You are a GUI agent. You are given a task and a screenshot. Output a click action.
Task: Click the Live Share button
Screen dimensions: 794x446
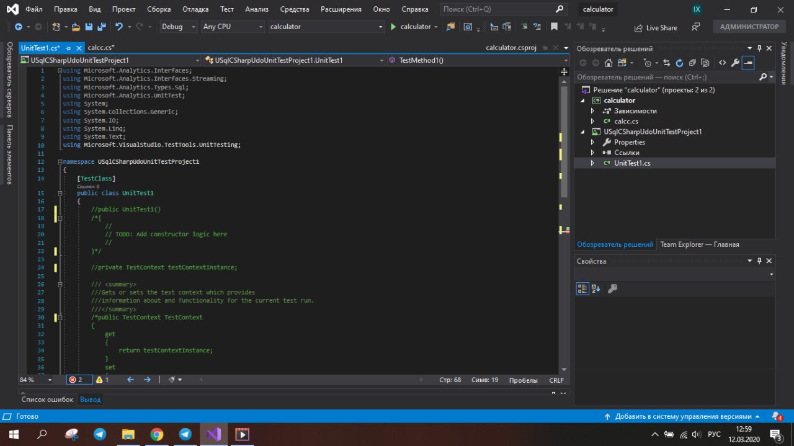pos(656,28)
